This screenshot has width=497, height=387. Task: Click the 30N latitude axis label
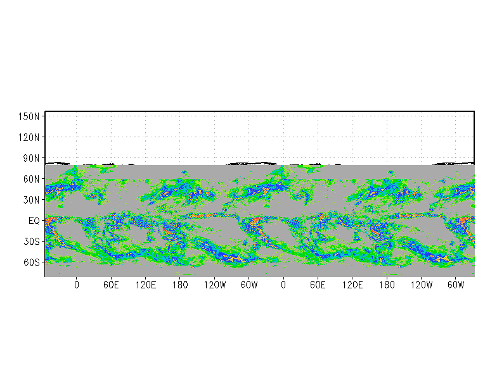click(31, 200)
